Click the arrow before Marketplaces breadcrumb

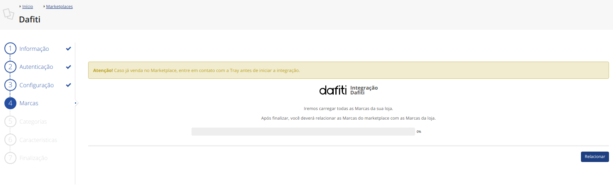44,6
